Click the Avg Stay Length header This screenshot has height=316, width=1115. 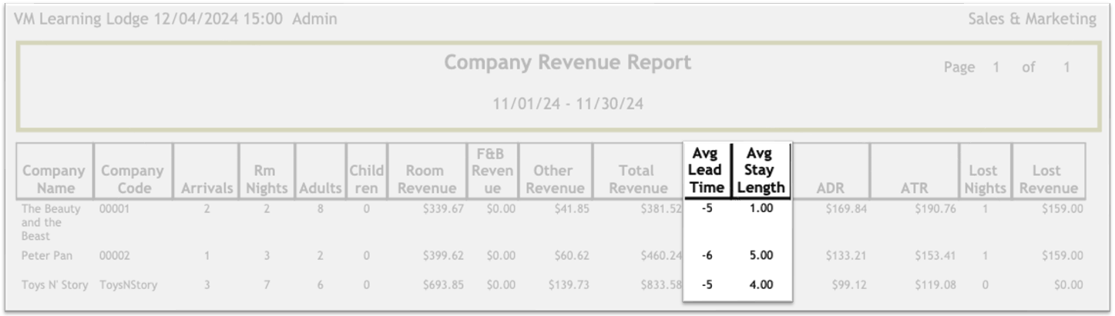[x=761, y=171]
